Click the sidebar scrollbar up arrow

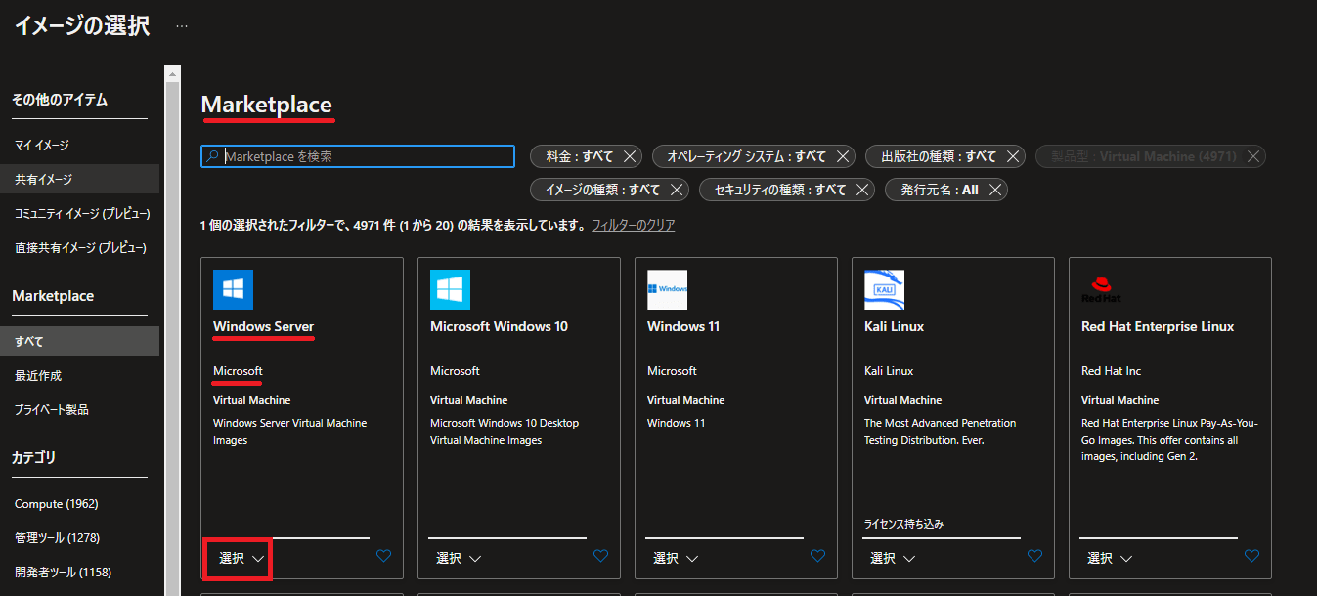pyautogui.click(x=173, y=72)
